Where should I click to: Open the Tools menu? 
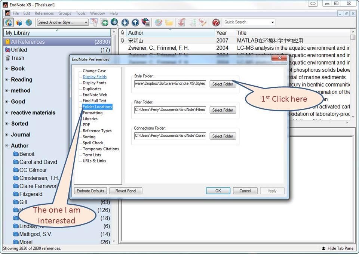(x=81, y=13)
